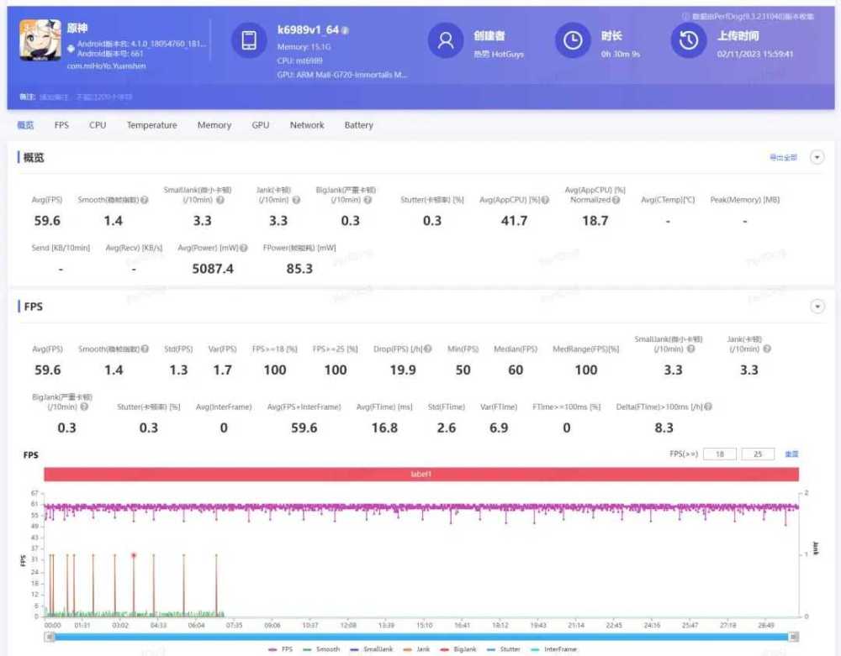Open the Battery tab
Screen dimensions: 841x656
click(358, 125)
